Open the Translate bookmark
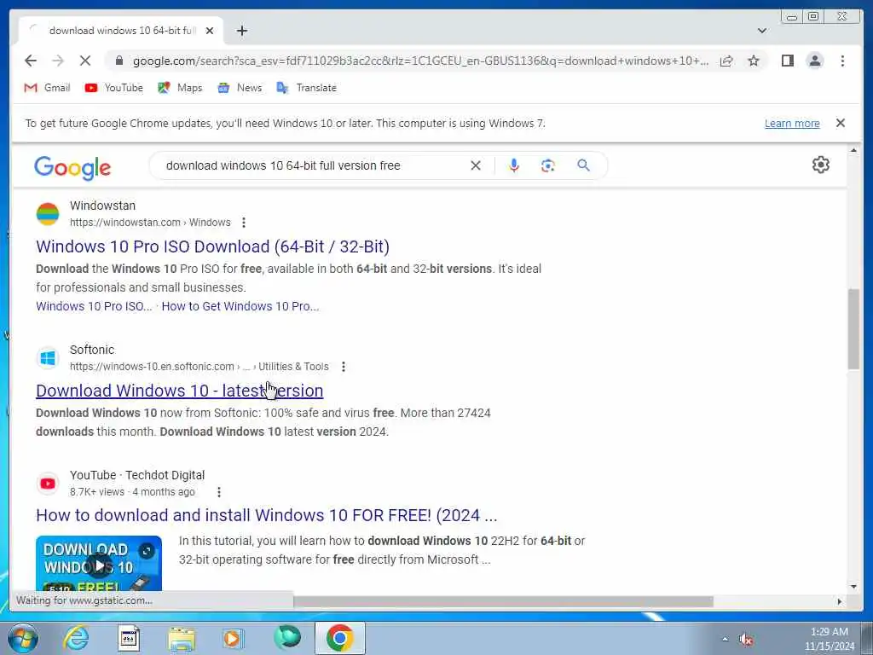Screen dimensions: 873x655 307,88
